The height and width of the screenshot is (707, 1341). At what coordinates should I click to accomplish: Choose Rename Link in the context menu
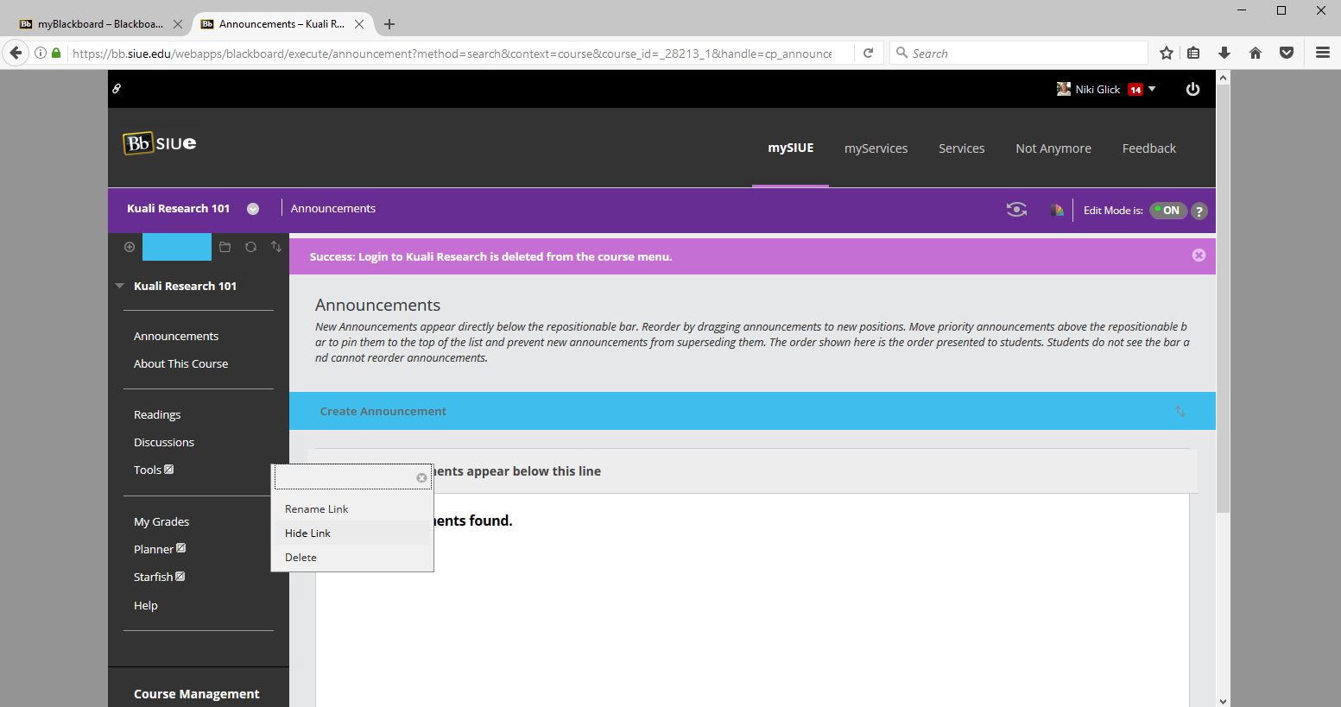[317, 509]
